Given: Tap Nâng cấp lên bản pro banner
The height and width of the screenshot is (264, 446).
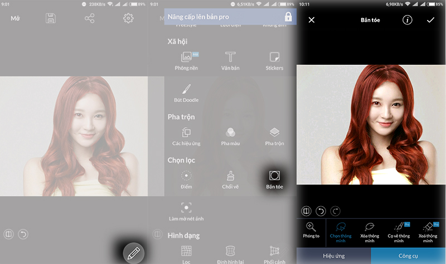Looking at the screenshot, I should point(230,17).
